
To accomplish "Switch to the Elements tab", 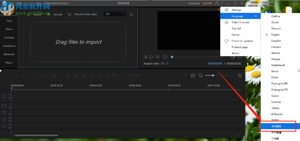I will tap(9, 54).
